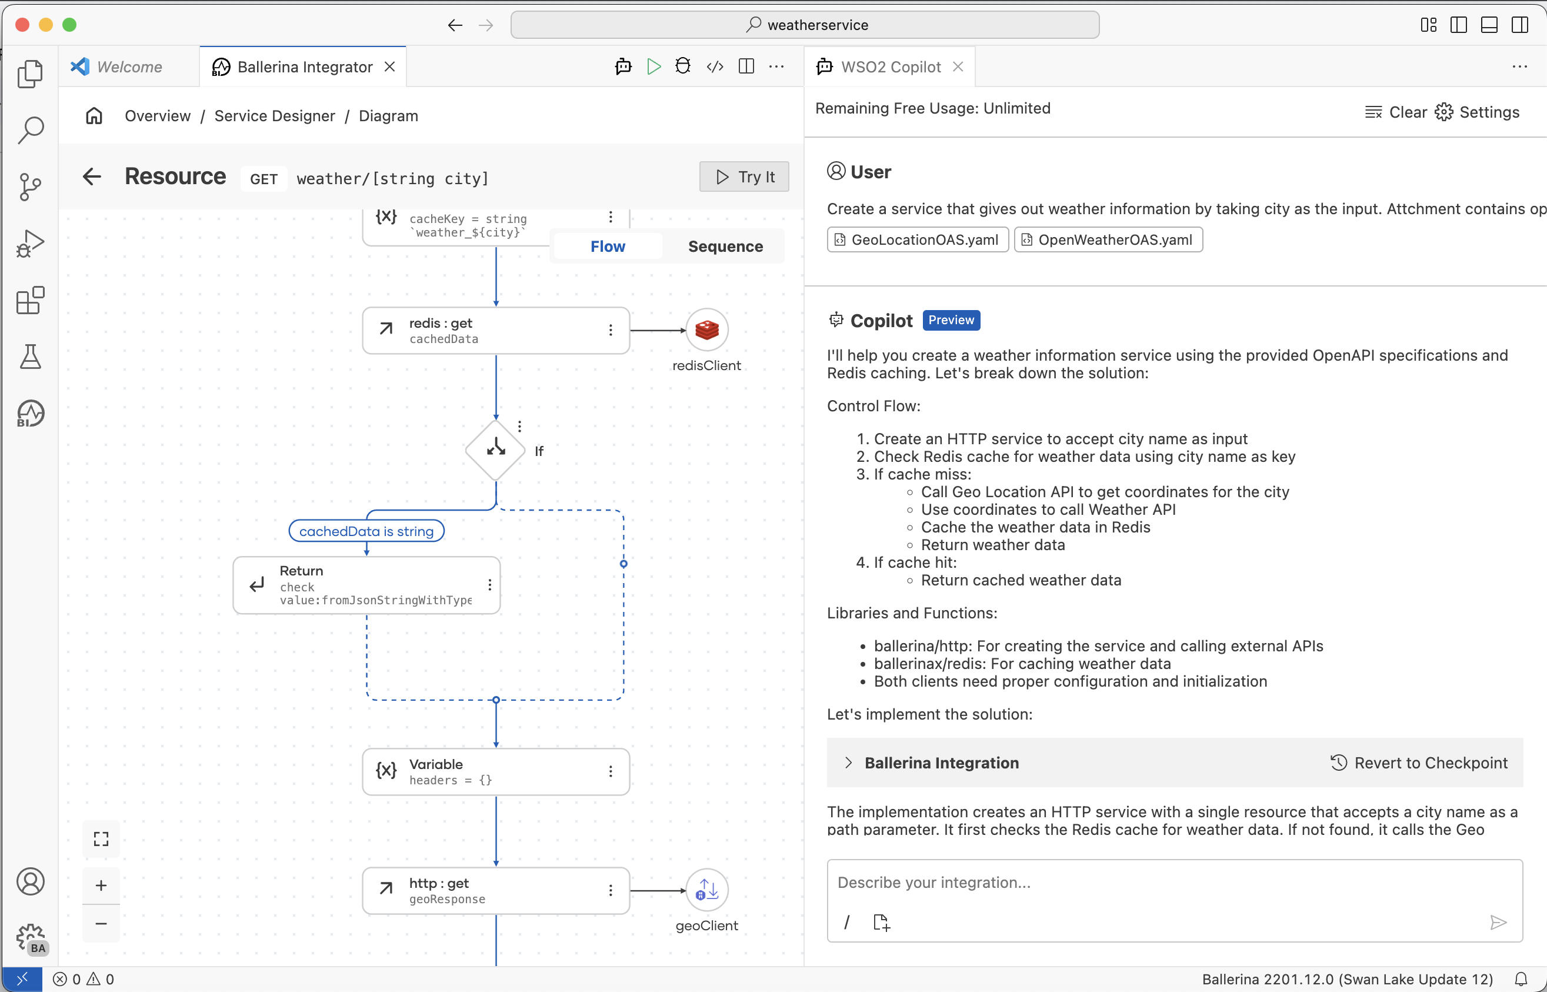
Task: Open options menu of Return node
Action: 490,584
